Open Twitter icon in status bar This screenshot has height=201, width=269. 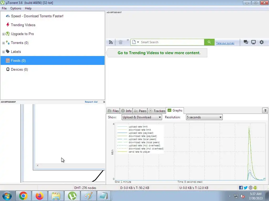pos(246,188)
